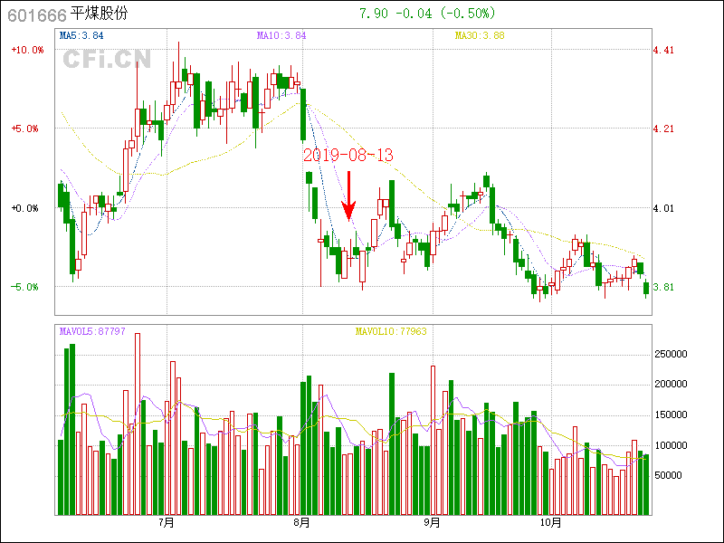Click the price change 7.90 -0.04 (-0.50%)
This screenshot has height=543, width=724.
[x=427, y=14]
